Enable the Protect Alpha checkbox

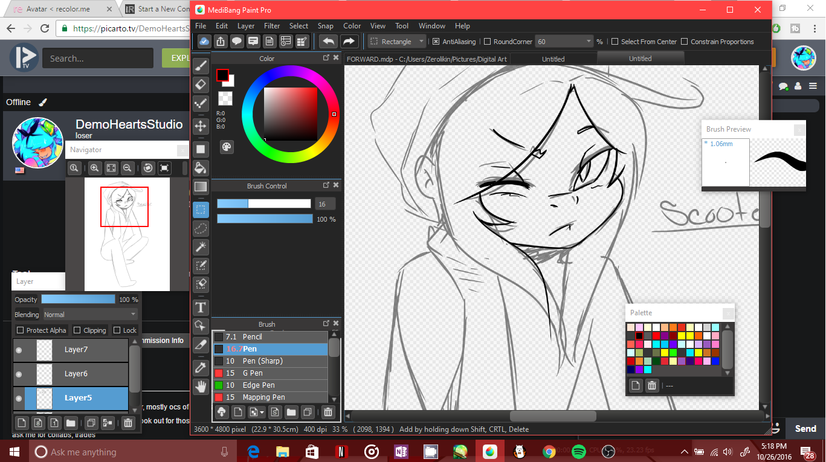21,330
